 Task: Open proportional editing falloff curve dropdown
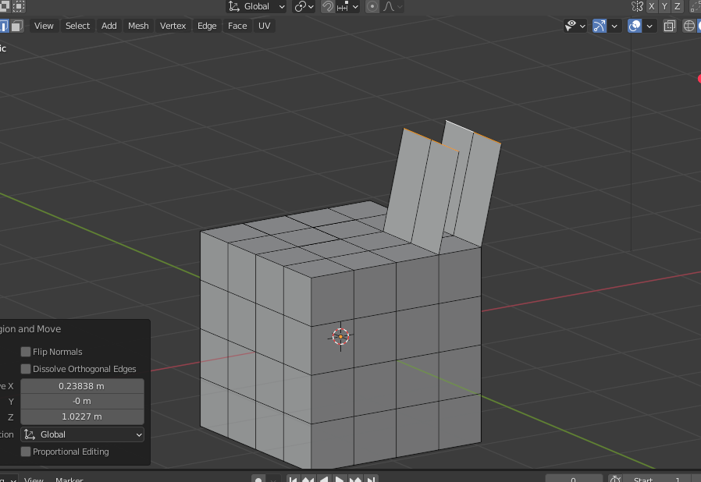393,6
